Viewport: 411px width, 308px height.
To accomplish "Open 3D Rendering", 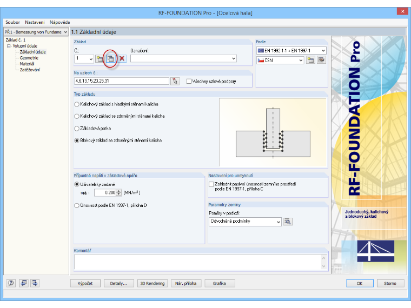I will pos(153,283).
